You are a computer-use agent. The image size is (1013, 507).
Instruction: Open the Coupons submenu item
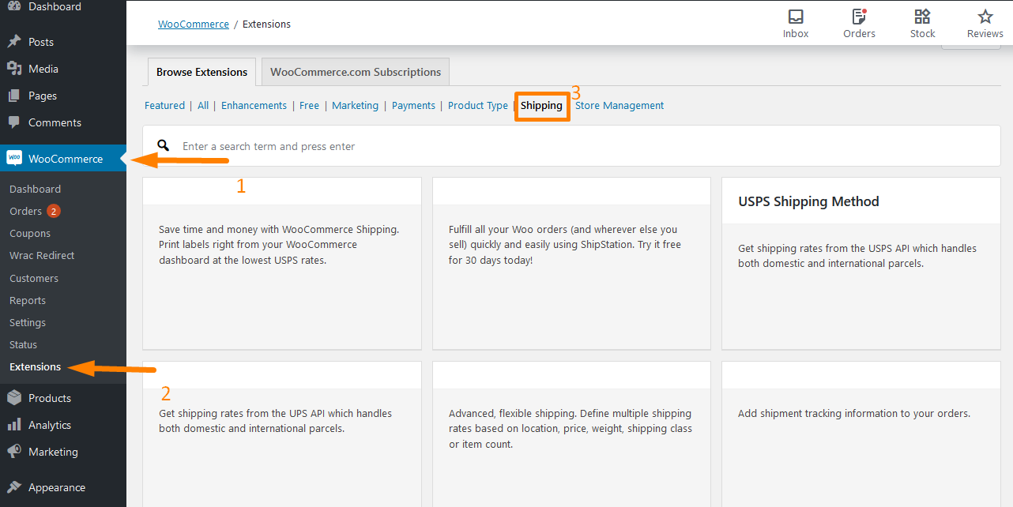click(x=30, y=233)
